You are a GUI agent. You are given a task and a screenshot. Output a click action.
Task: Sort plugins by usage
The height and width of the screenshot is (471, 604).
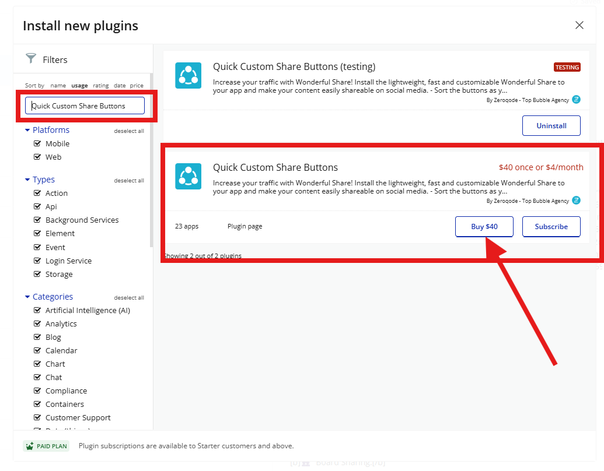click(x=79, y=86)
